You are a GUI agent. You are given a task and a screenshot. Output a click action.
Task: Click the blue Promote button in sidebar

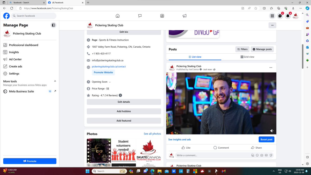(x=30, y=161)
